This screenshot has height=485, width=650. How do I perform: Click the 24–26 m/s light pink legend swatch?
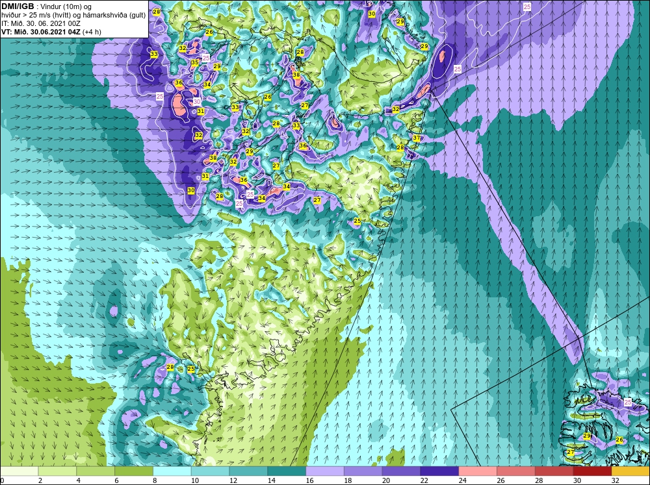478,471
